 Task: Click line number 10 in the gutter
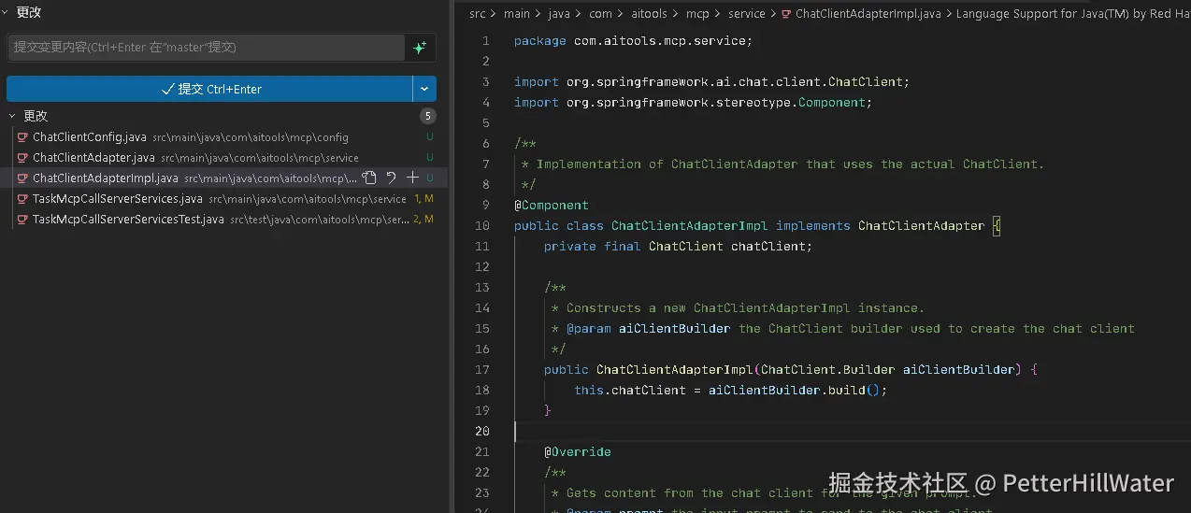click(x=481, y=226)
